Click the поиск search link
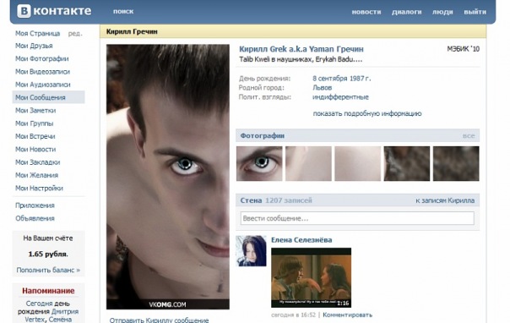Screen dimensions: 510x323 click(123, 11)
